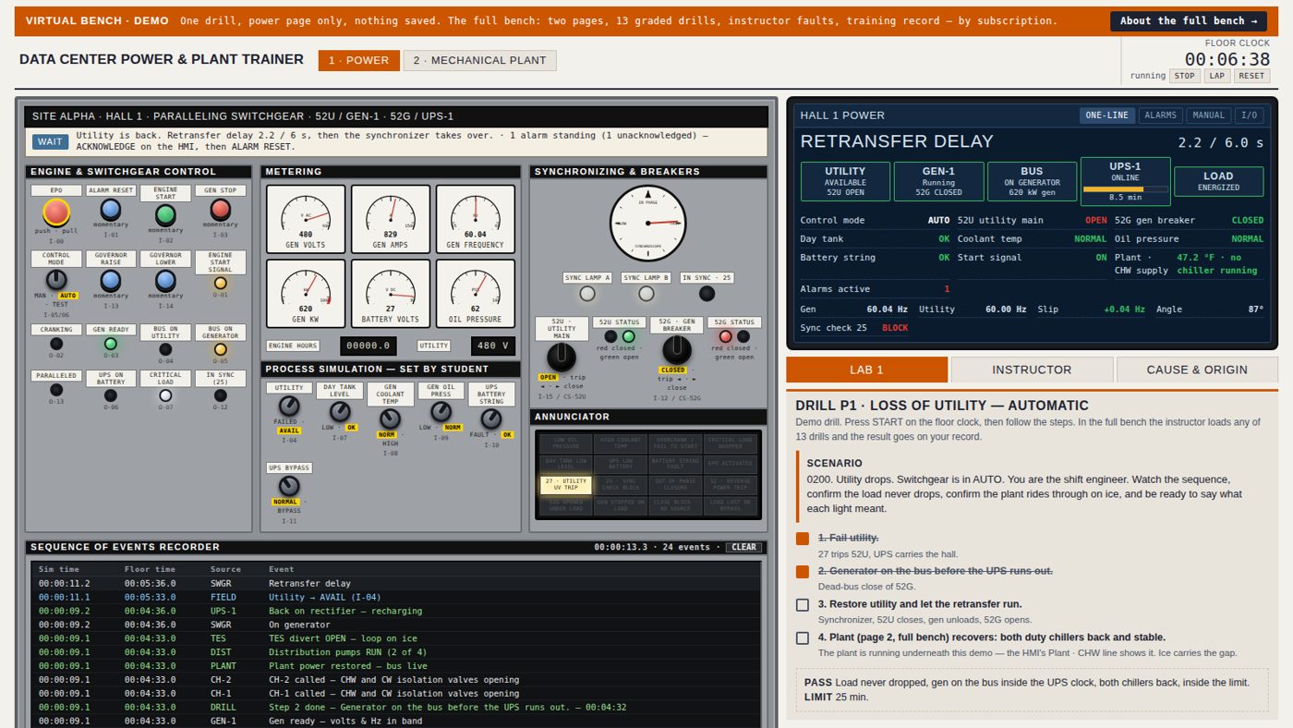Stop the floor clock

(1184, 76)
